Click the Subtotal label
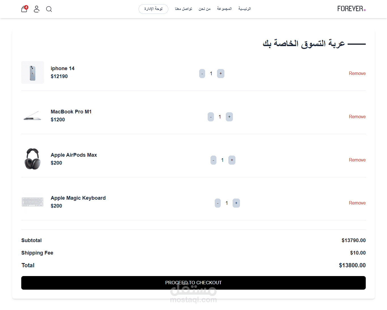This screenshot has height=310, width=387. pyautogui.click(x=31, y=240)
